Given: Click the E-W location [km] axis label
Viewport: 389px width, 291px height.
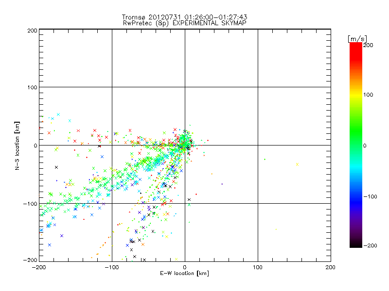Looking at the screenshot, I should [184, 274].
